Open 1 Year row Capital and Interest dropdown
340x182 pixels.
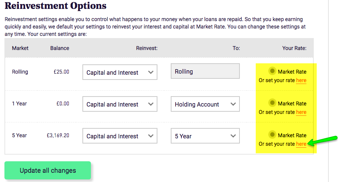tap(120, 104)
